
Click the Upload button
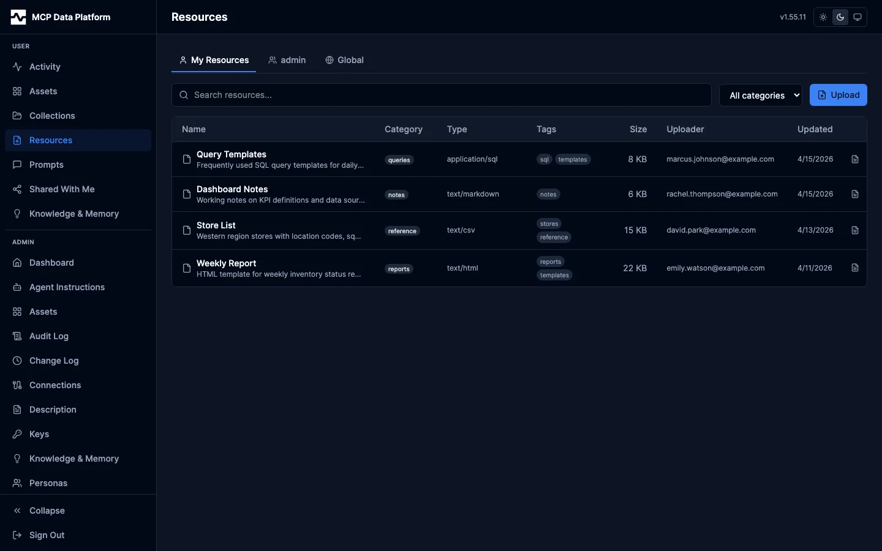tap(838, 95)
